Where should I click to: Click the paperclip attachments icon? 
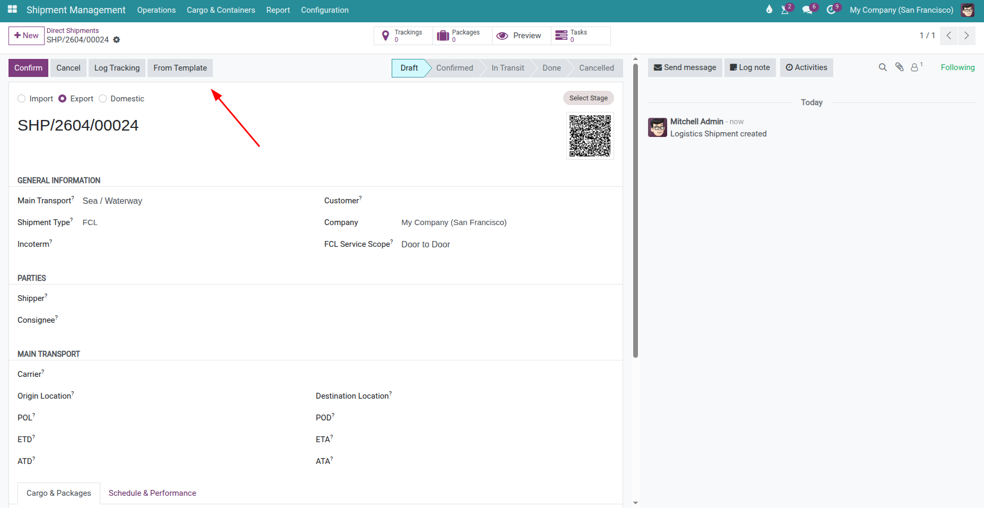tap(899, 67)
